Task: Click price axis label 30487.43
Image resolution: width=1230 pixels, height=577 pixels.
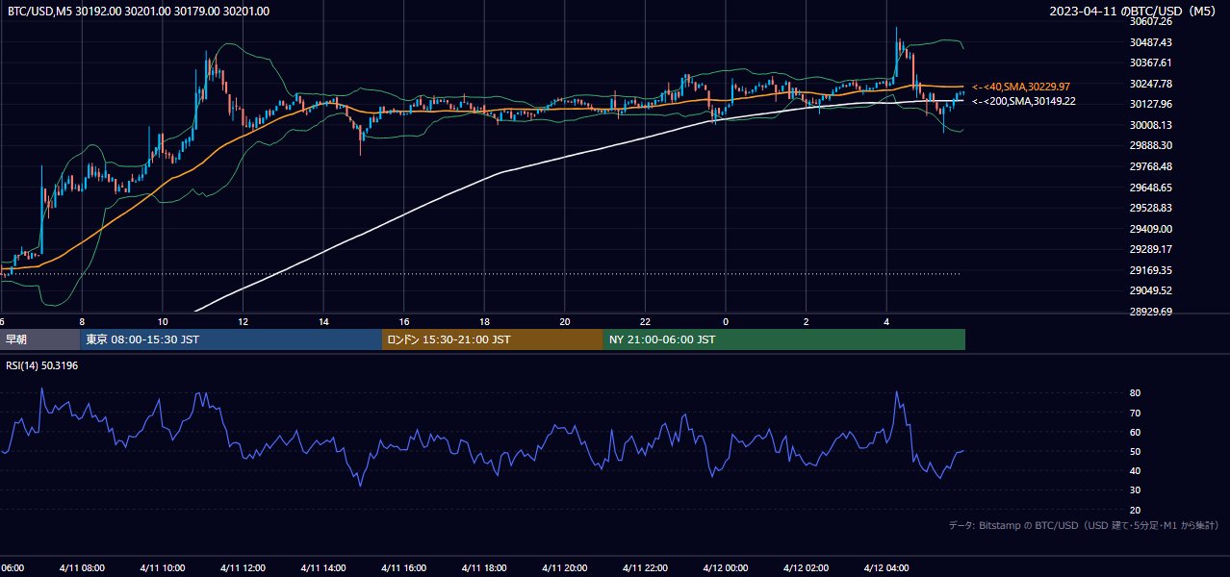Action: [x=1151, y=42]
